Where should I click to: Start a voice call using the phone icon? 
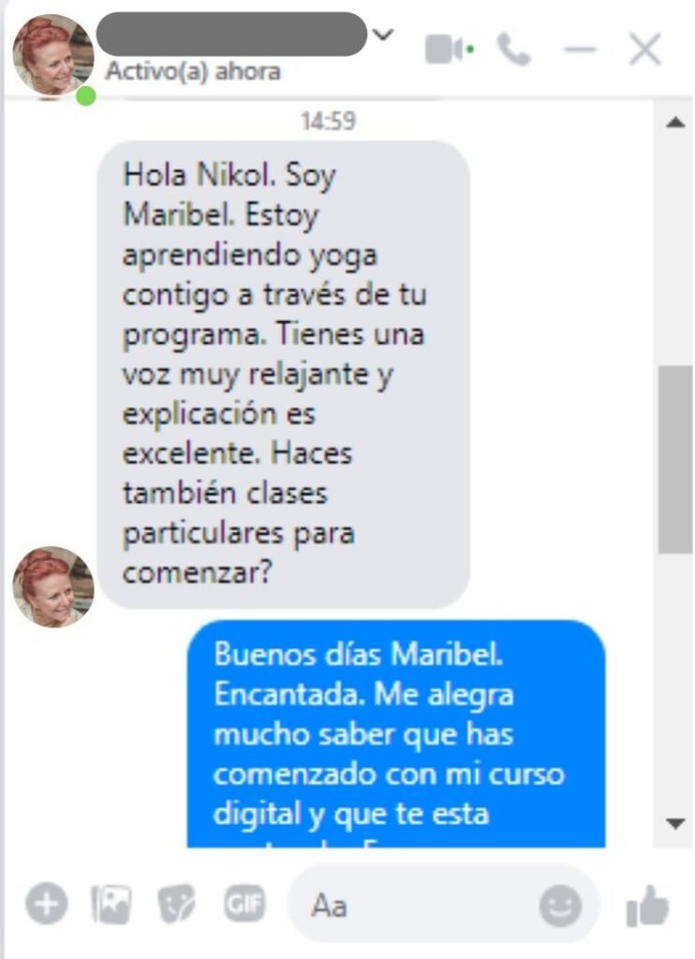pyautogui.click(x=514, y=49)
